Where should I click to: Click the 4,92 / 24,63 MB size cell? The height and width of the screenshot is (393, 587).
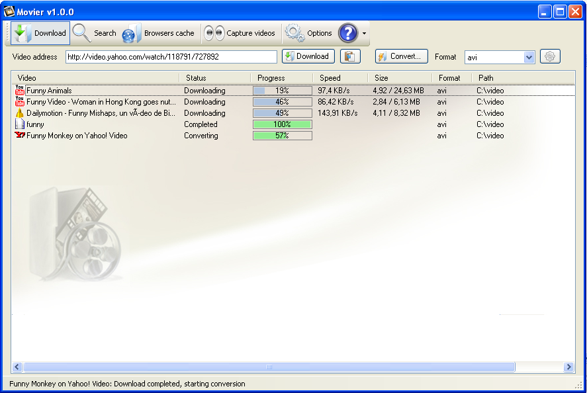[398, 91]
